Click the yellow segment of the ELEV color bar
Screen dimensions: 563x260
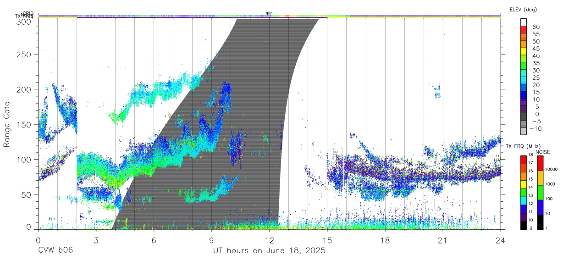pos(524,51)
